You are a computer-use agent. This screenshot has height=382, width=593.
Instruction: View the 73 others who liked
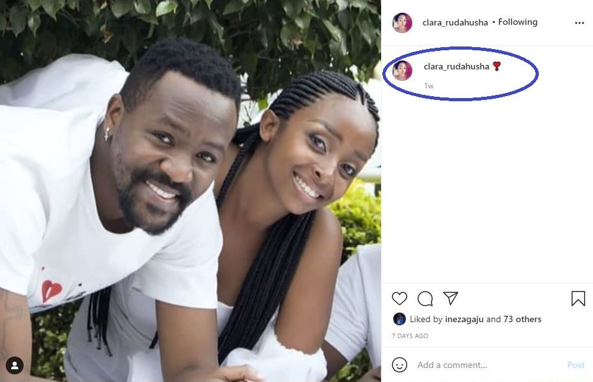point(522,320)
